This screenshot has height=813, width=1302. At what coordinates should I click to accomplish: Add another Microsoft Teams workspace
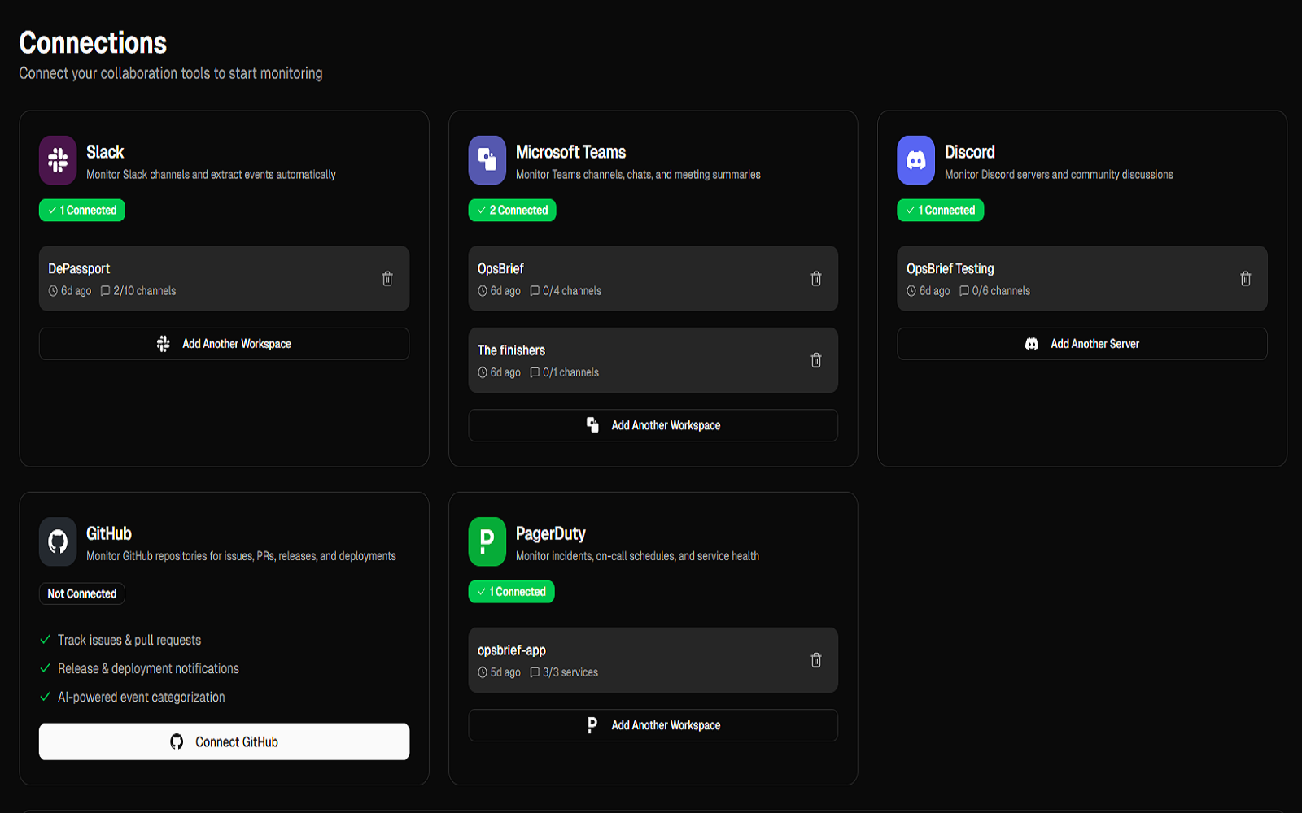(653, 424)
